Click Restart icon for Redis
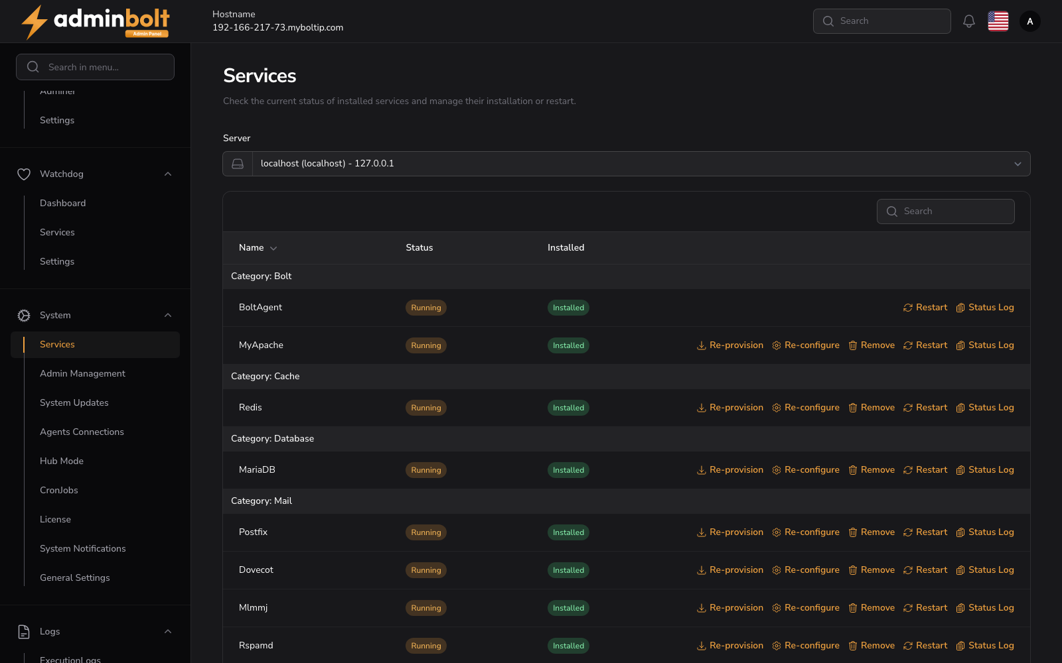The height and width of the screenshot is (663, 1062). 908,408
